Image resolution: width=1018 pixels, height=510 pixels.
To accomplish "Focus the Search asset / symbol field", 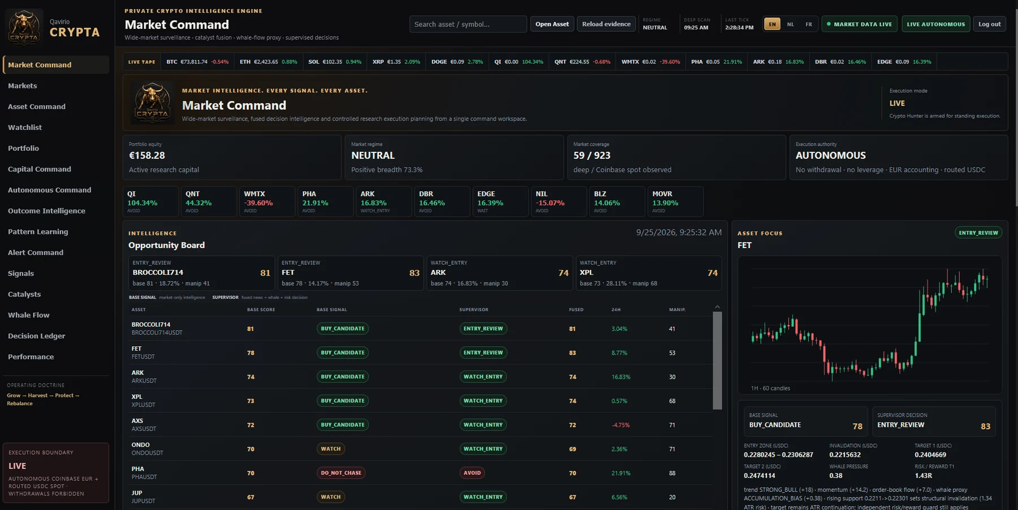I will point(468,24).
